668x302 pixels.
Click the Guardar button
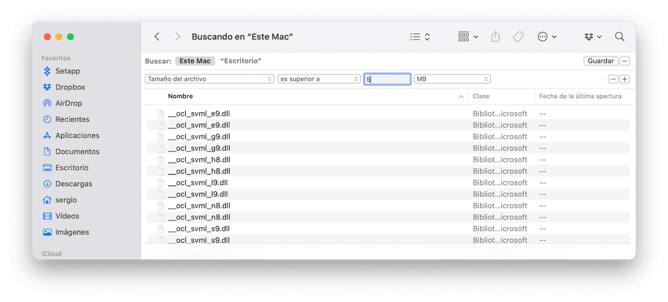tap(600, 61)
